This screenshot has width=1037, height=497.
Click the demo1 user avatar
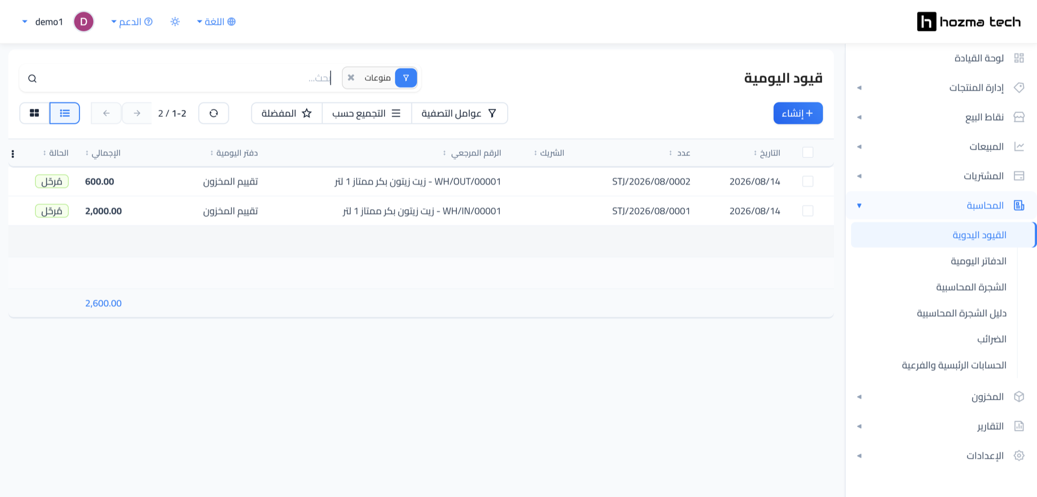coord(84,22)
